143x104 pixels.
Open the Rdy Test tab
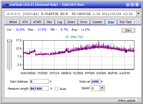125,22
